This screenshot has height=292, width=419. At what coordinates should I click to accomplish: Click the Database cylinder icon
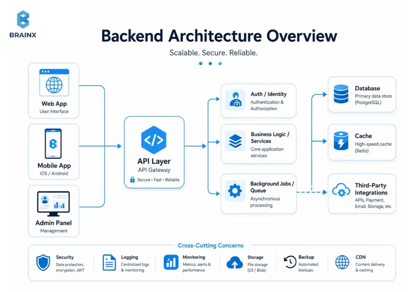[x=341, y=94]
